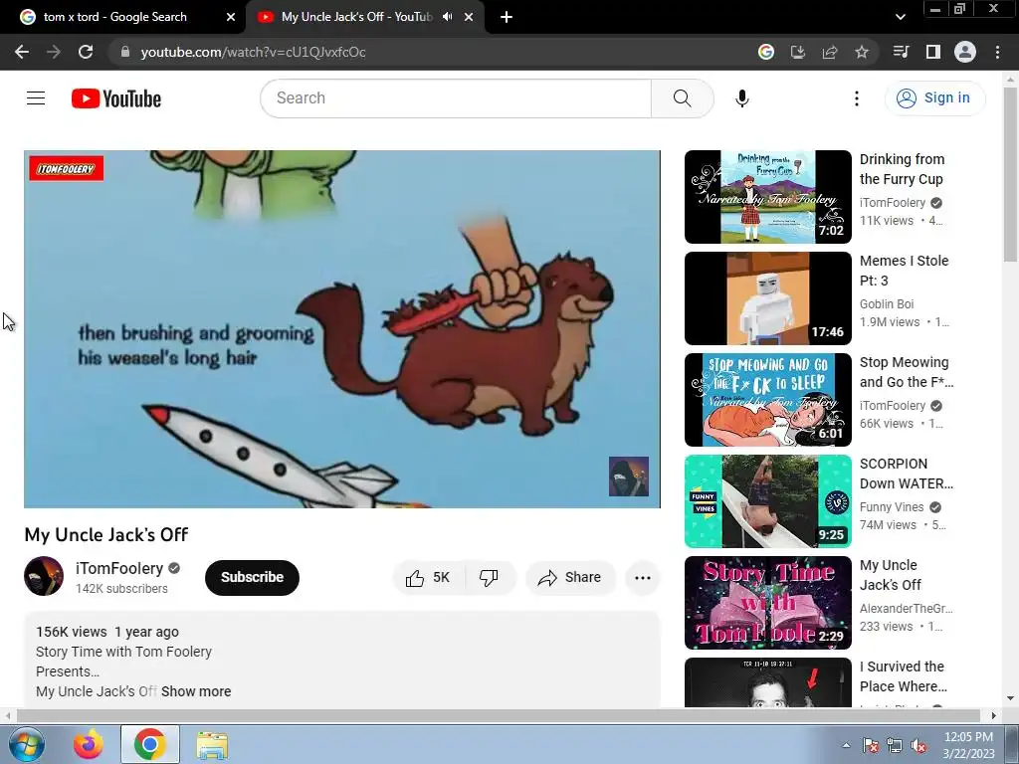Click Funny Vines channel name
1019x764 pixels.
892,506
